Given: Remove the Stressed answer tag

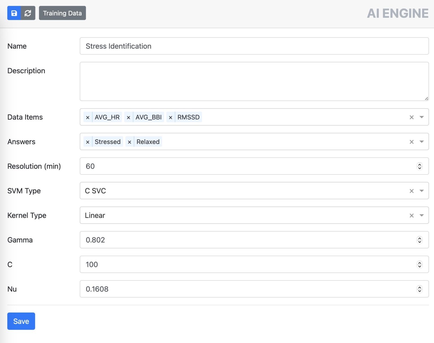Looking at the screenshot, I should 88,142.
